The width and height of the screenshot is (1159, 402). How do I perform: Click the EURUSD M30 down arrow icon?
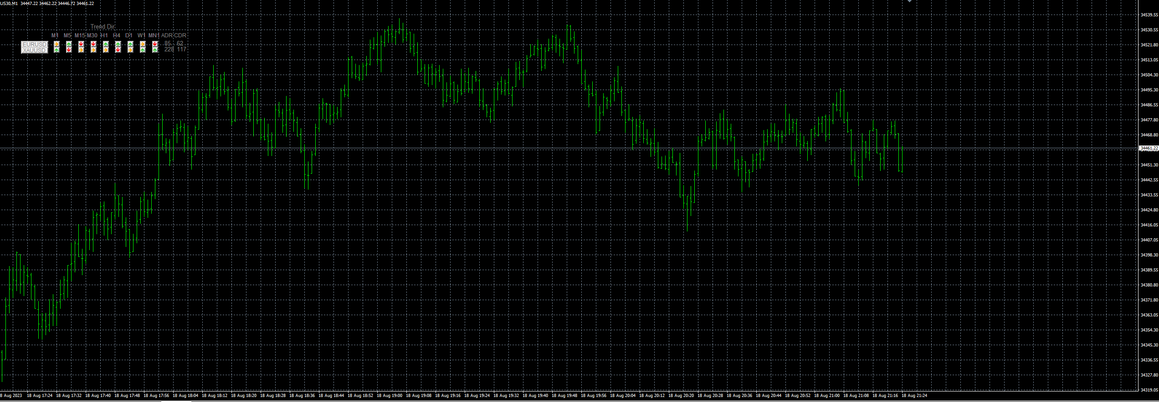[x=93, y=44]
